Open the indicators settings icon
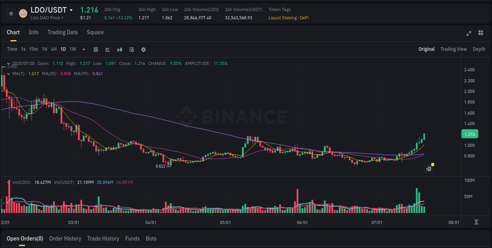Screen dimensions: 492x248 pyautogui.click(x=131, y=50)
